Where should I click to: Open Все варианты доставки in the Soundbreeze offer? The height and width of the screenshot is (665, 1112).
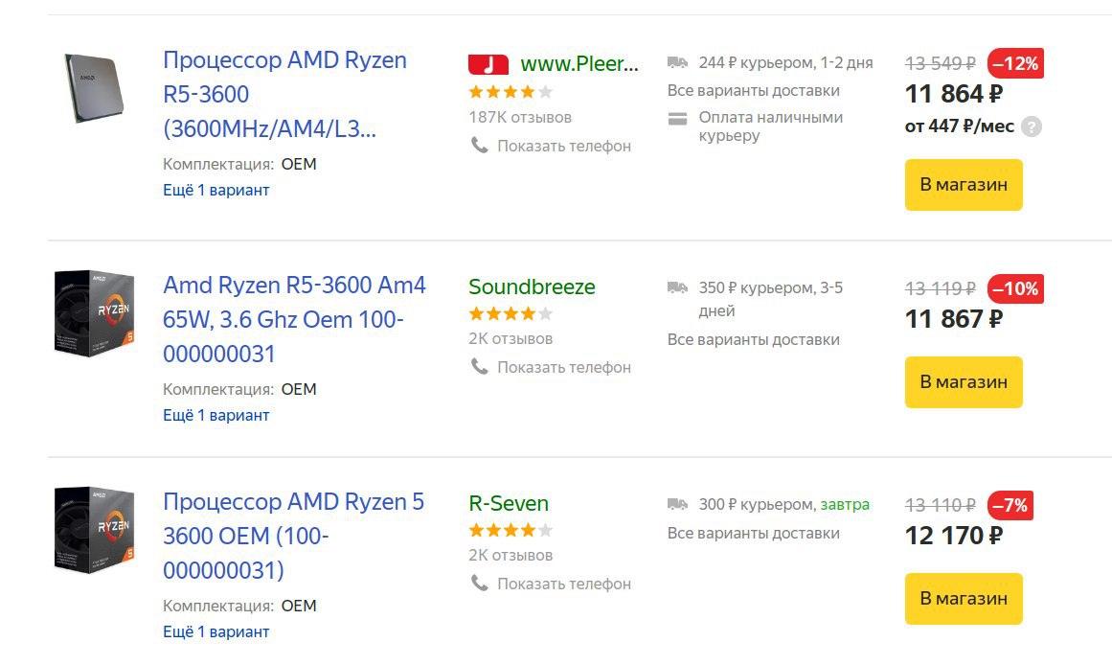click(753, 340)
